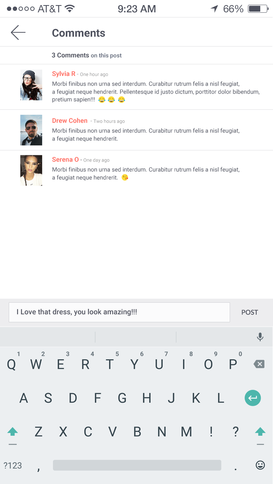The height and width of the screenshot is (484, 273).
Task: Tap the left shift arrow key
Action: 13,432
